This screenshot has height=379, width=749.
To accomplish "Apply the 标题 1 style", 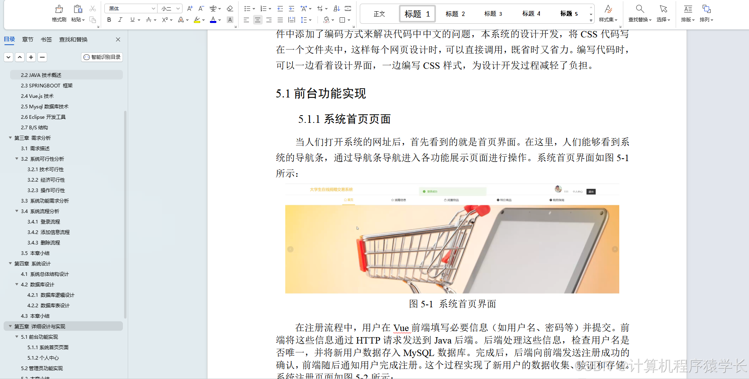I will point(417,14).
